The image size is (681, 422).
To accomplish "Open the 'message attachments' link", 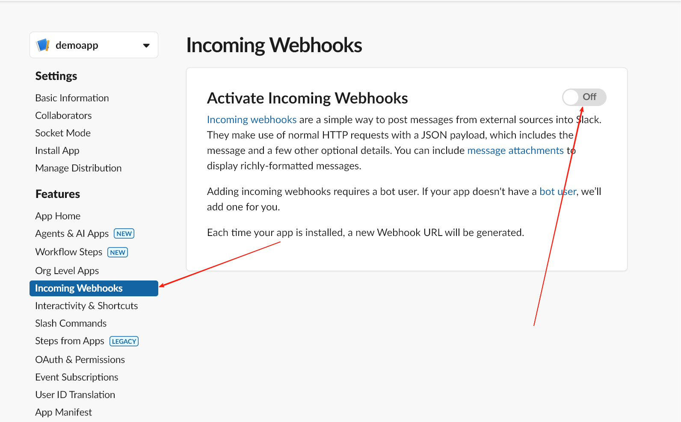I will [x=515, y=151].
